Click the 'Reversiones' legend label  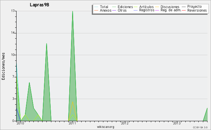(197, 10)
